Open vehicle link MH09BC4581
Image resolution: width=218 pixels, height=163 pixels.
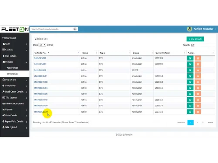41,76
